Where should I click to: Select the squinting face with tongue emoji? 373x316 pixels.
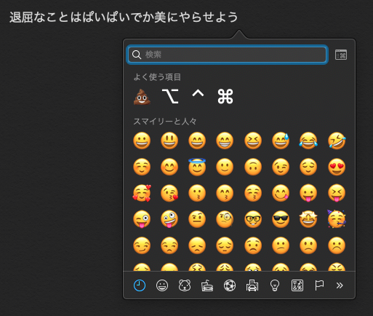point(337,193)
